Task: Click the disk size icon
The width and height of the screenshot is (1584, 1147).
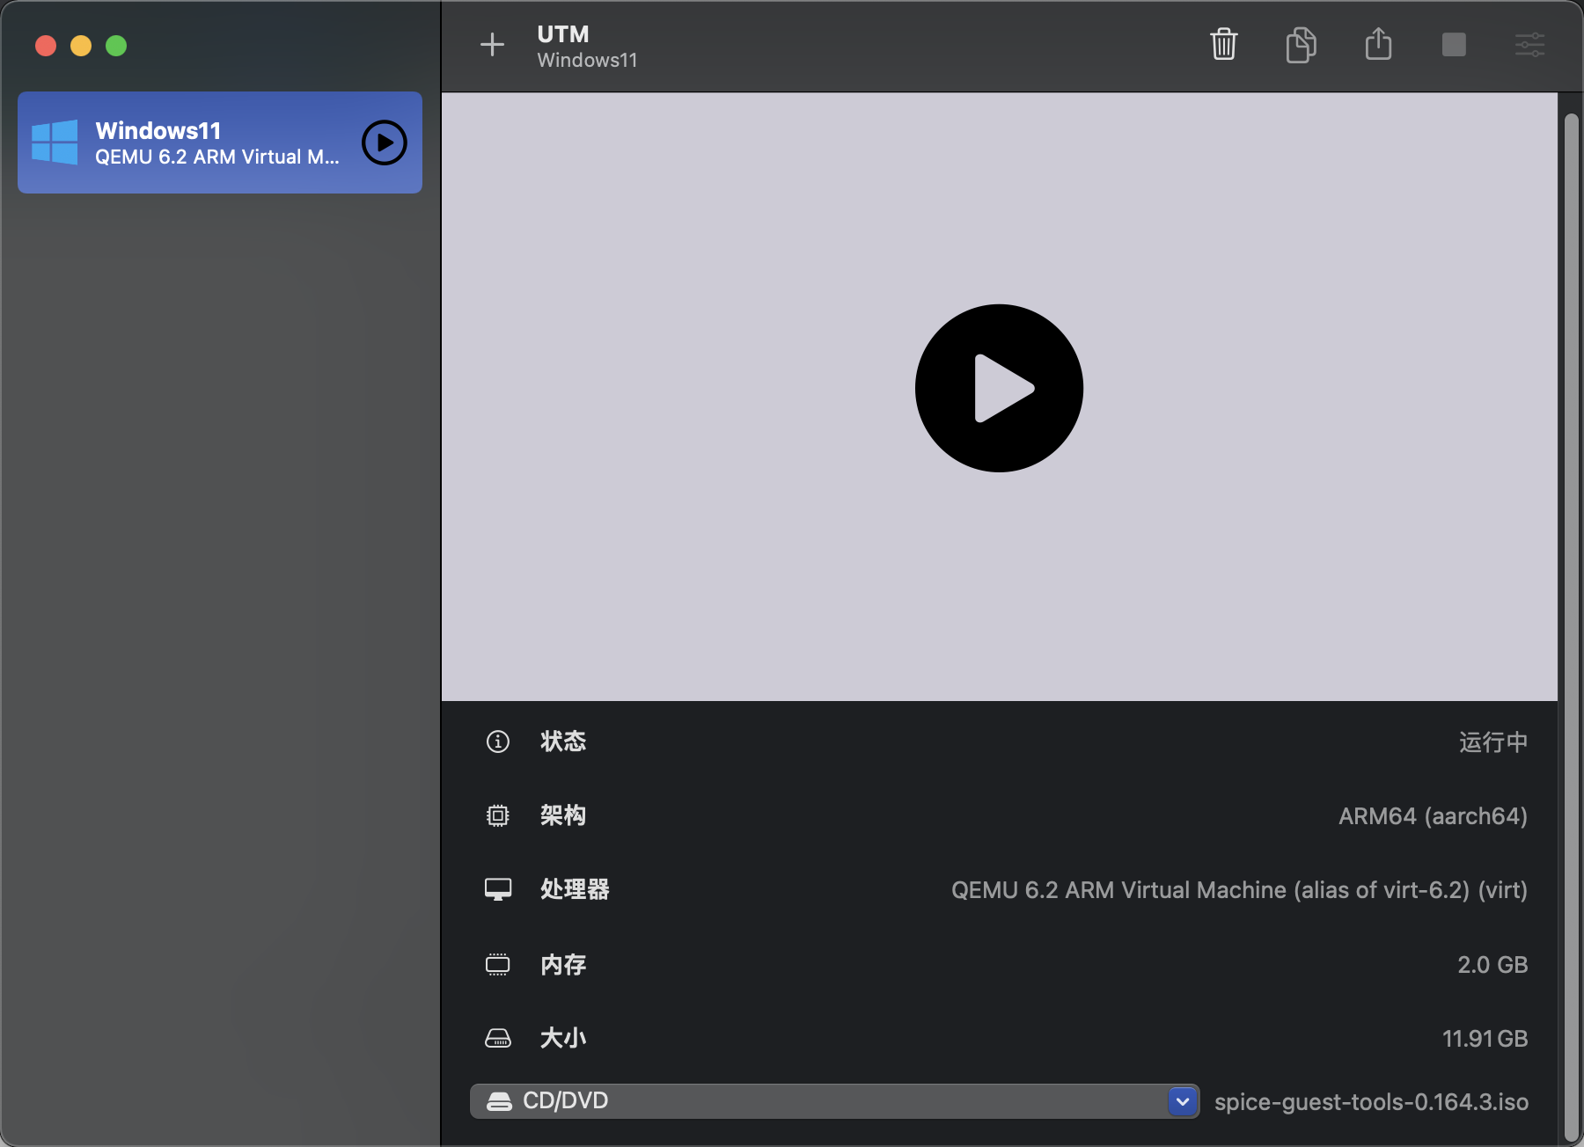Action: click(499, 1038)
